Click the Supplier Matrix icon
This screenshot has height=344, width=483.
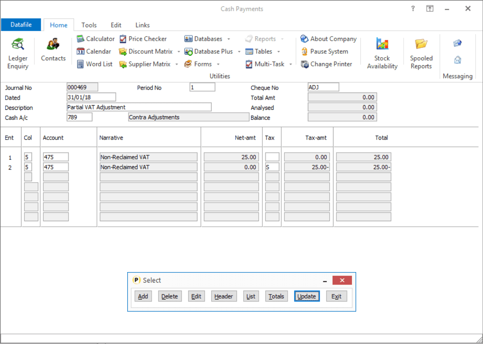(x=123, y=64)
